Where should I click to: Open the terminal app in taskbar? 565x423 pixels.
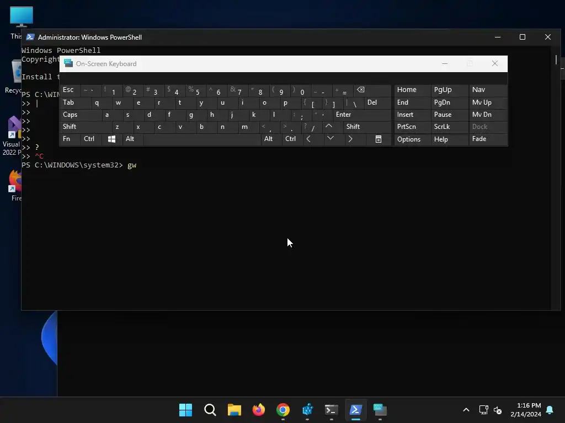point(332,410)
